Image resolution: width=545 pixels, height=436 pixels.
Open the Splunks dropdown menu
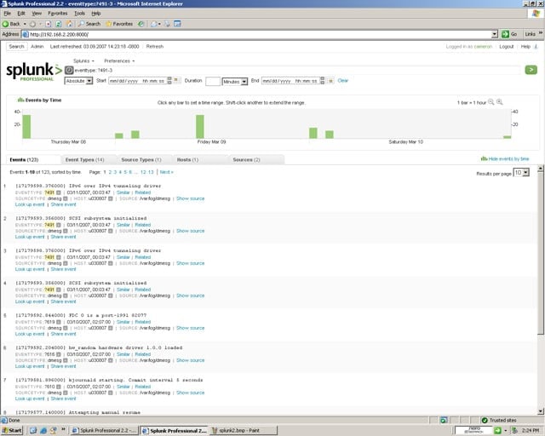[83, 60]
